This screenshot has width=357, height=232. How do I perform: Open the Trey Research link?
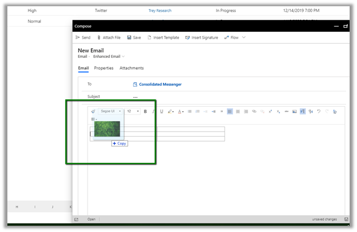pyautogui.click(x=160, y=10)
